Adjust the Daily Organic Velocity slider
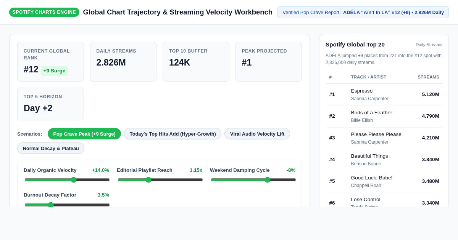This screenshot has height=240, width=458. pyautogui.click(x=67, y=180)
